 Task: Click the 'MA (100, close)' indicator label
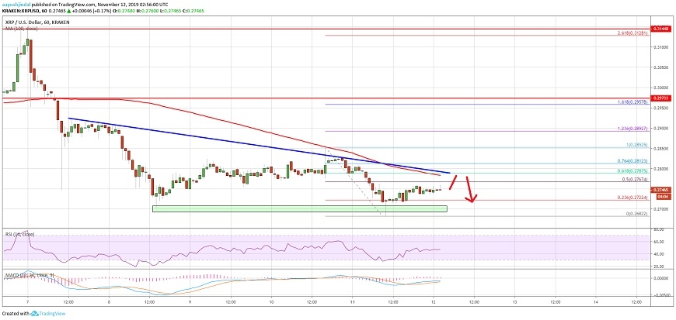(x=21, y=29)
